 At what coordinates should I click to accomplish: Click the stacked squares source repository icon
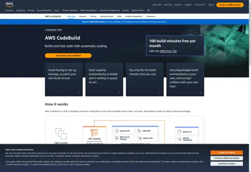pos(61,134)
